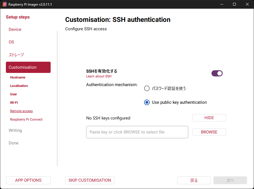Click the Done step

14,143
